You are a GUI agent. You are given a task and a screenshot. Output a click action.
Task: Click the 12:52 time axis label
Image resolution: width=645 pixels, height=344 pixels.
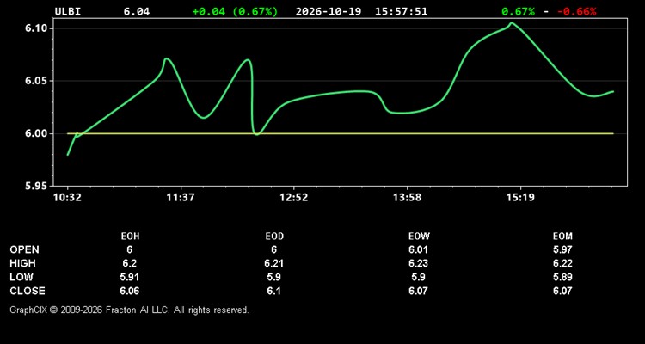(294, 198)
